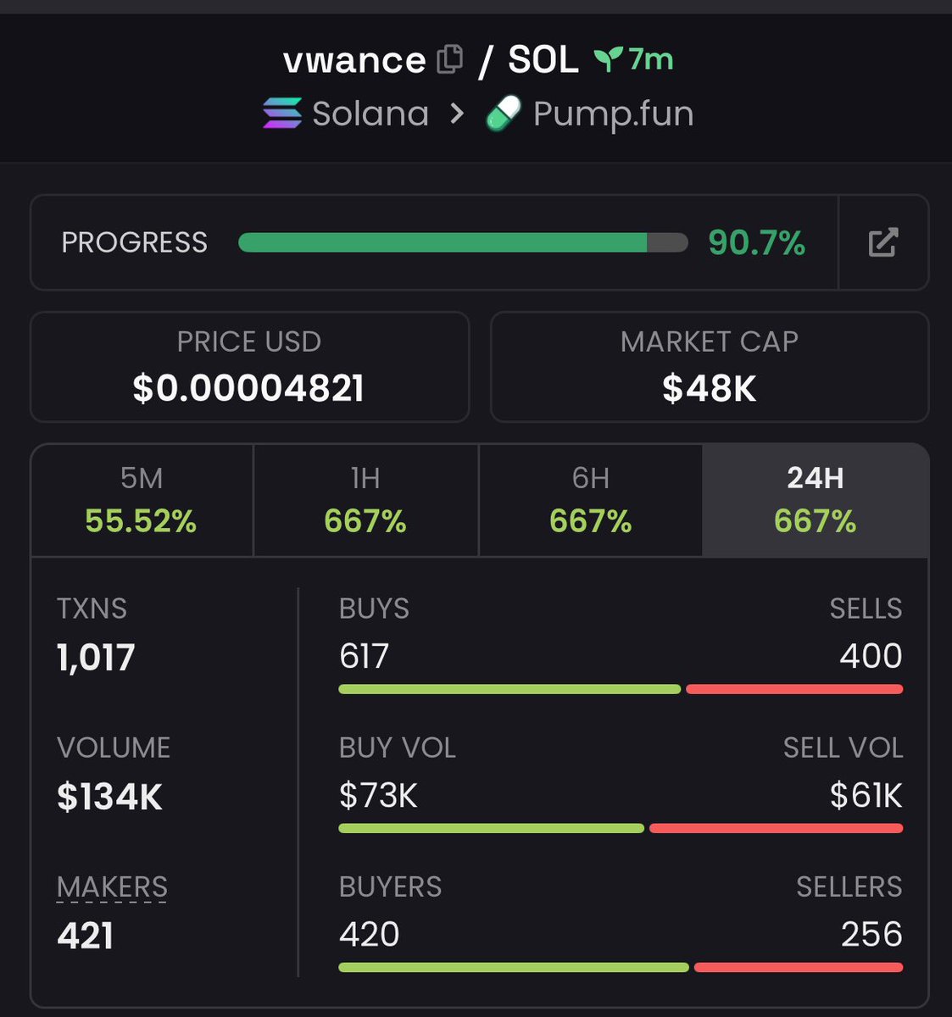Click the bonding curve progress bar
This screenshot has width=952, height=1017.
point(463,243)
